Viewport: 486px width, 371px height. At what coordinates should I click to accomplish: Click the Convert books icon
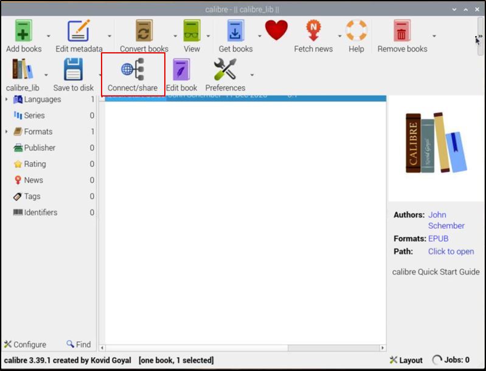144,31
